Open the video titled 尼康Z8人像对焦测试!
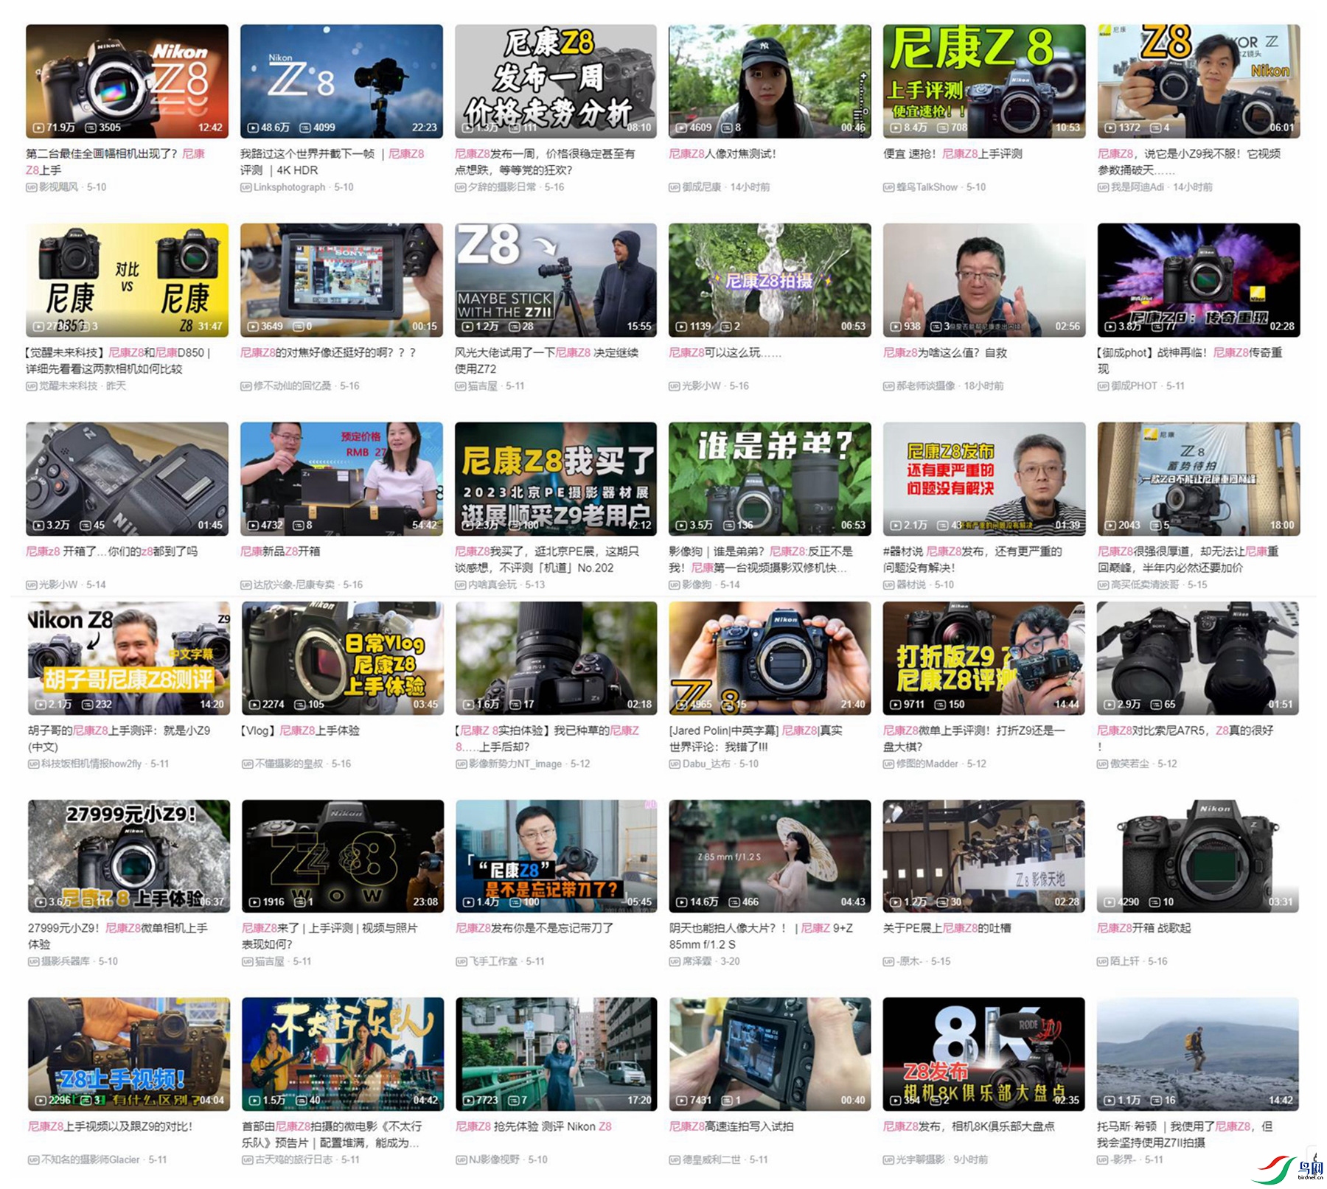Viewport: 1327px width, 1189px height. (x=722, y=154)
